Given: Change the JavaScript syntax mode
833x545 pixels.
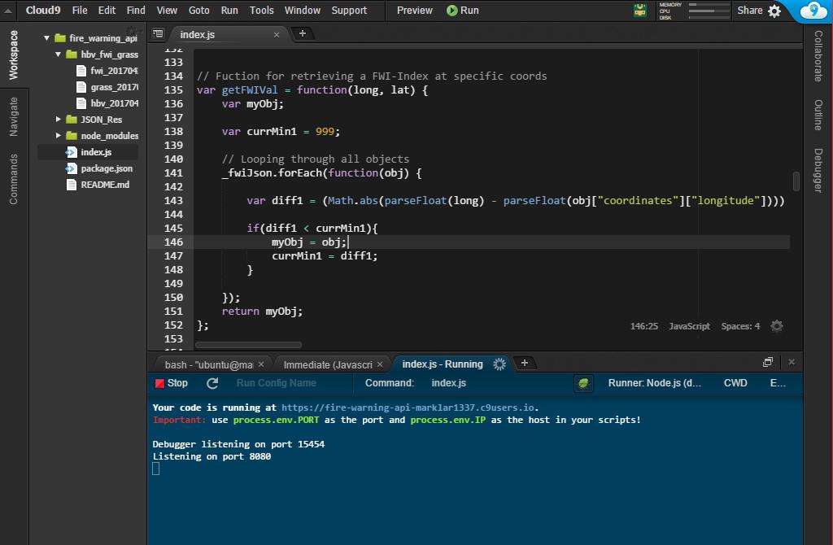Looking at the screenshot, I should coord(689,326).
